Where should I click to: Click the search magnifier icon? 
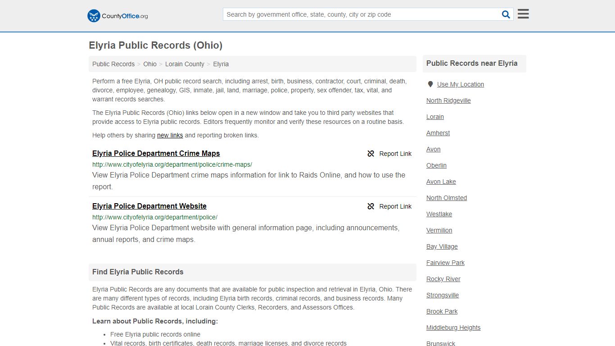point(506,14)
